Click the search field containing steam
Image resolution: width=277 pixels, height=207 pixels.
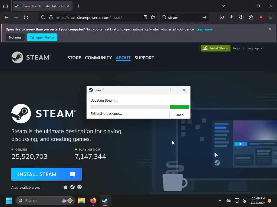[x=184, y=18]
